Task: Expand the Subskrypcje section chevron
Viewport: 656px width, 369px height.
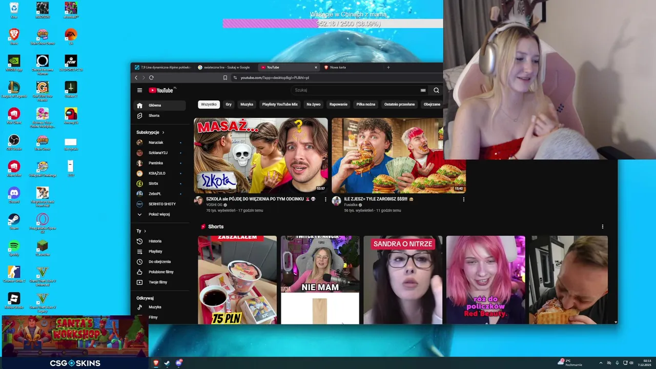Action: coord(163,132)
